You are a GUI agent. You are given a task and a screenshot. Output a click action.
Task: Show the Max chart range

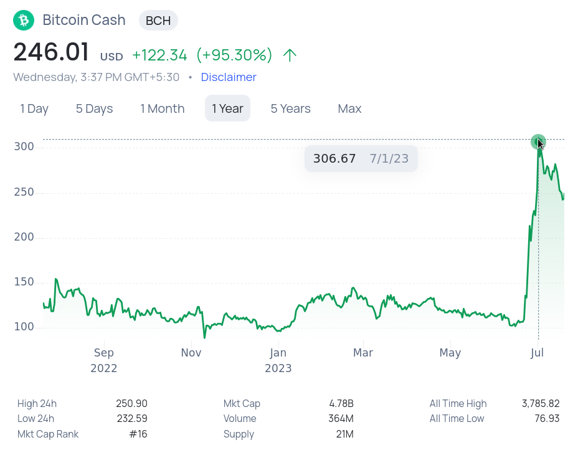349,108
